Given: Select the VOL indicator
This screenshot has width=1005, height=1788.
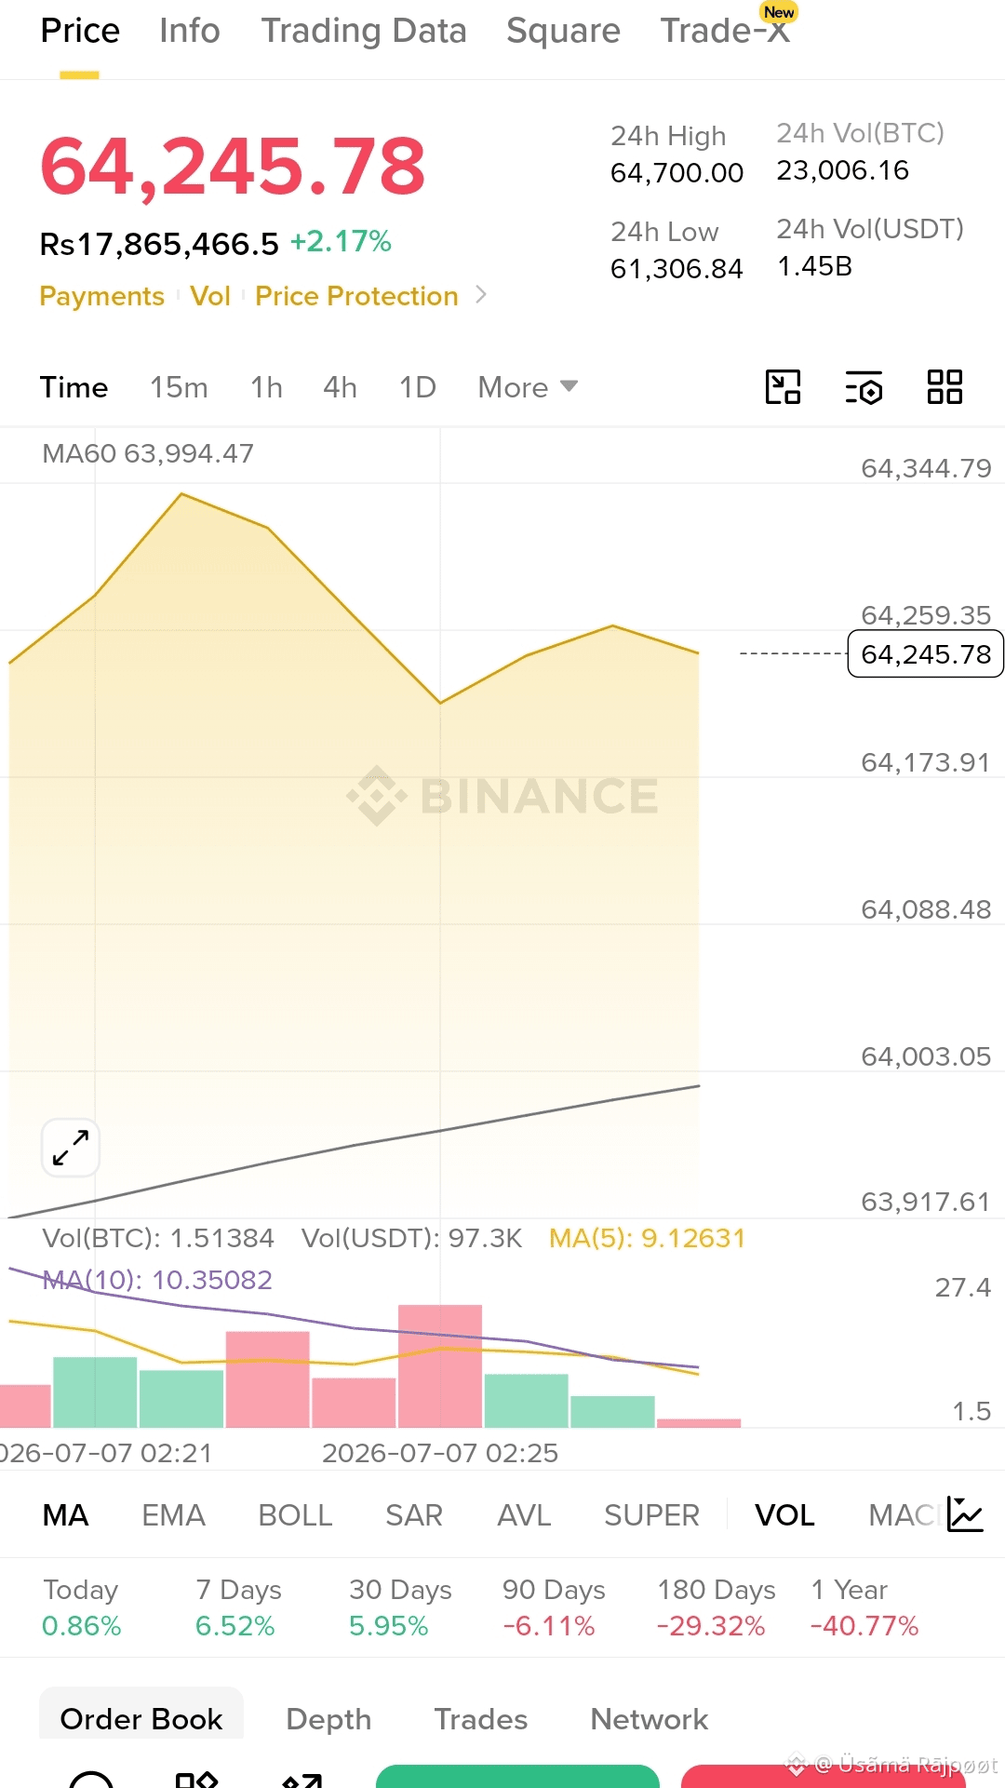Looking at the screenshot, I should 784,1515.
